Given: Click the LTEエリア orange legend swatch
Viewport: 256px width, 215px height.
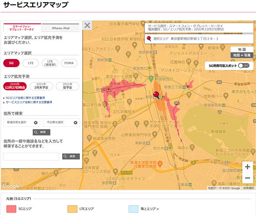Looking at the screenshot, I should click(72, 209).
